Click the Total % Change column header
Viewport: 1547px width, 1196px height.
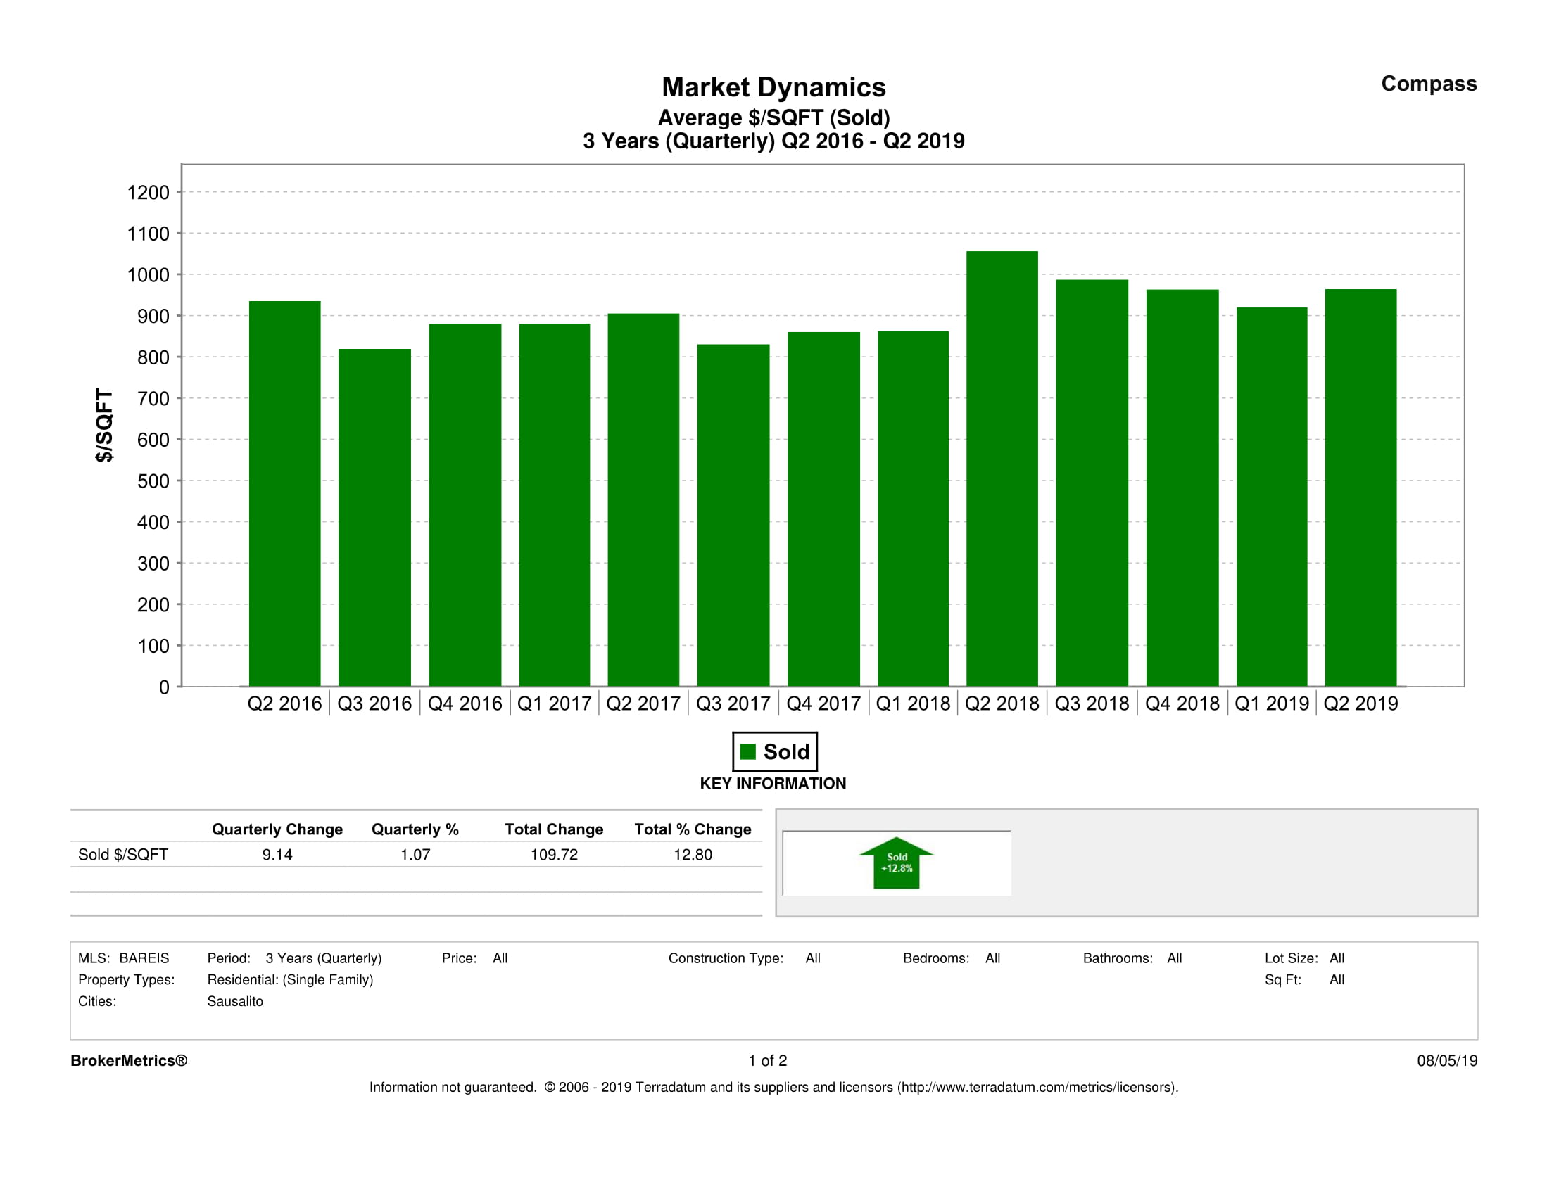692,829
